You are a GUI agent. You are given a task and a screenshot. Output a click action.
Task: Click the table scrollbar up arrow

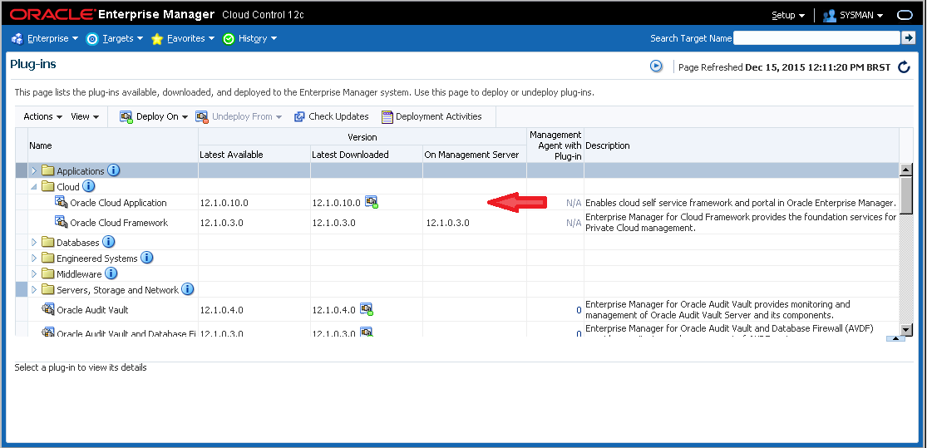(905, 170)
